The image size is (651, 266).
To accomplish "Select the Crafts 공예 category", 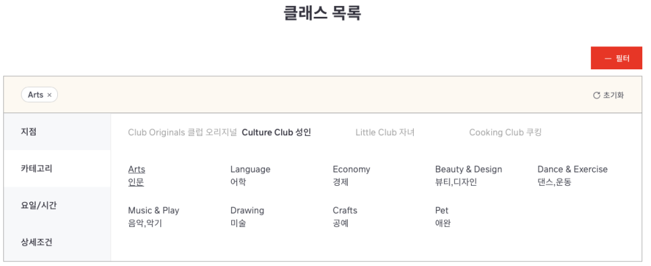I will 344,217.
